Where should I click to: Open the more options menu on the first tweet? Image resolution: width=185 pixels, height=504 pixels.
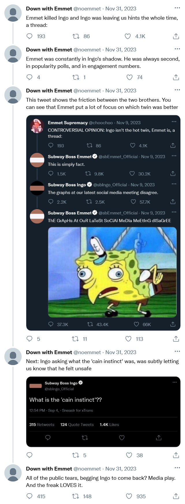point(177,8)
